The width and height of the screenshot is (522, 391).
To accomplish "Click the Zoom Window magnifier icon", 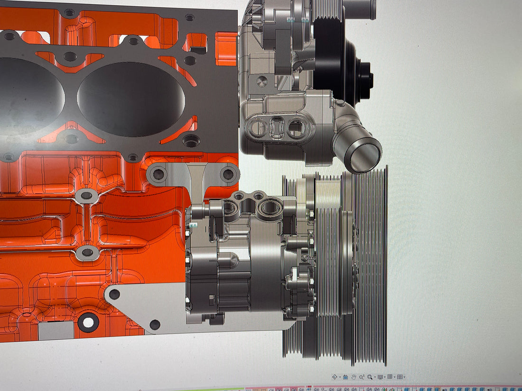I will click(x=370, y=377).
